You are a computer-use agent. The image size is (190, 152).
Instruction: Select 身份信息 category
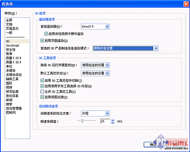click(12, 96)
